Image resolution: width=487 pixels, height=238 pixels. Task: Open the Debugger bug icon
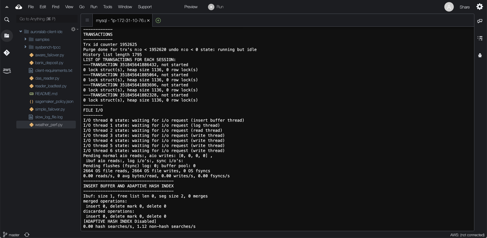click(x=480, y=55)
